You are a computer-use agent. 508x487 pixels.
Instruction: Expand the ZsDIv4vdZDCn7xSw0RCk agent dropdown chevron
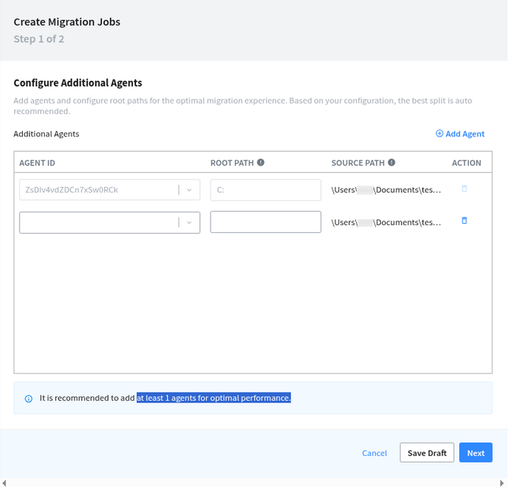pyautogui.click(x=189, y=189)
